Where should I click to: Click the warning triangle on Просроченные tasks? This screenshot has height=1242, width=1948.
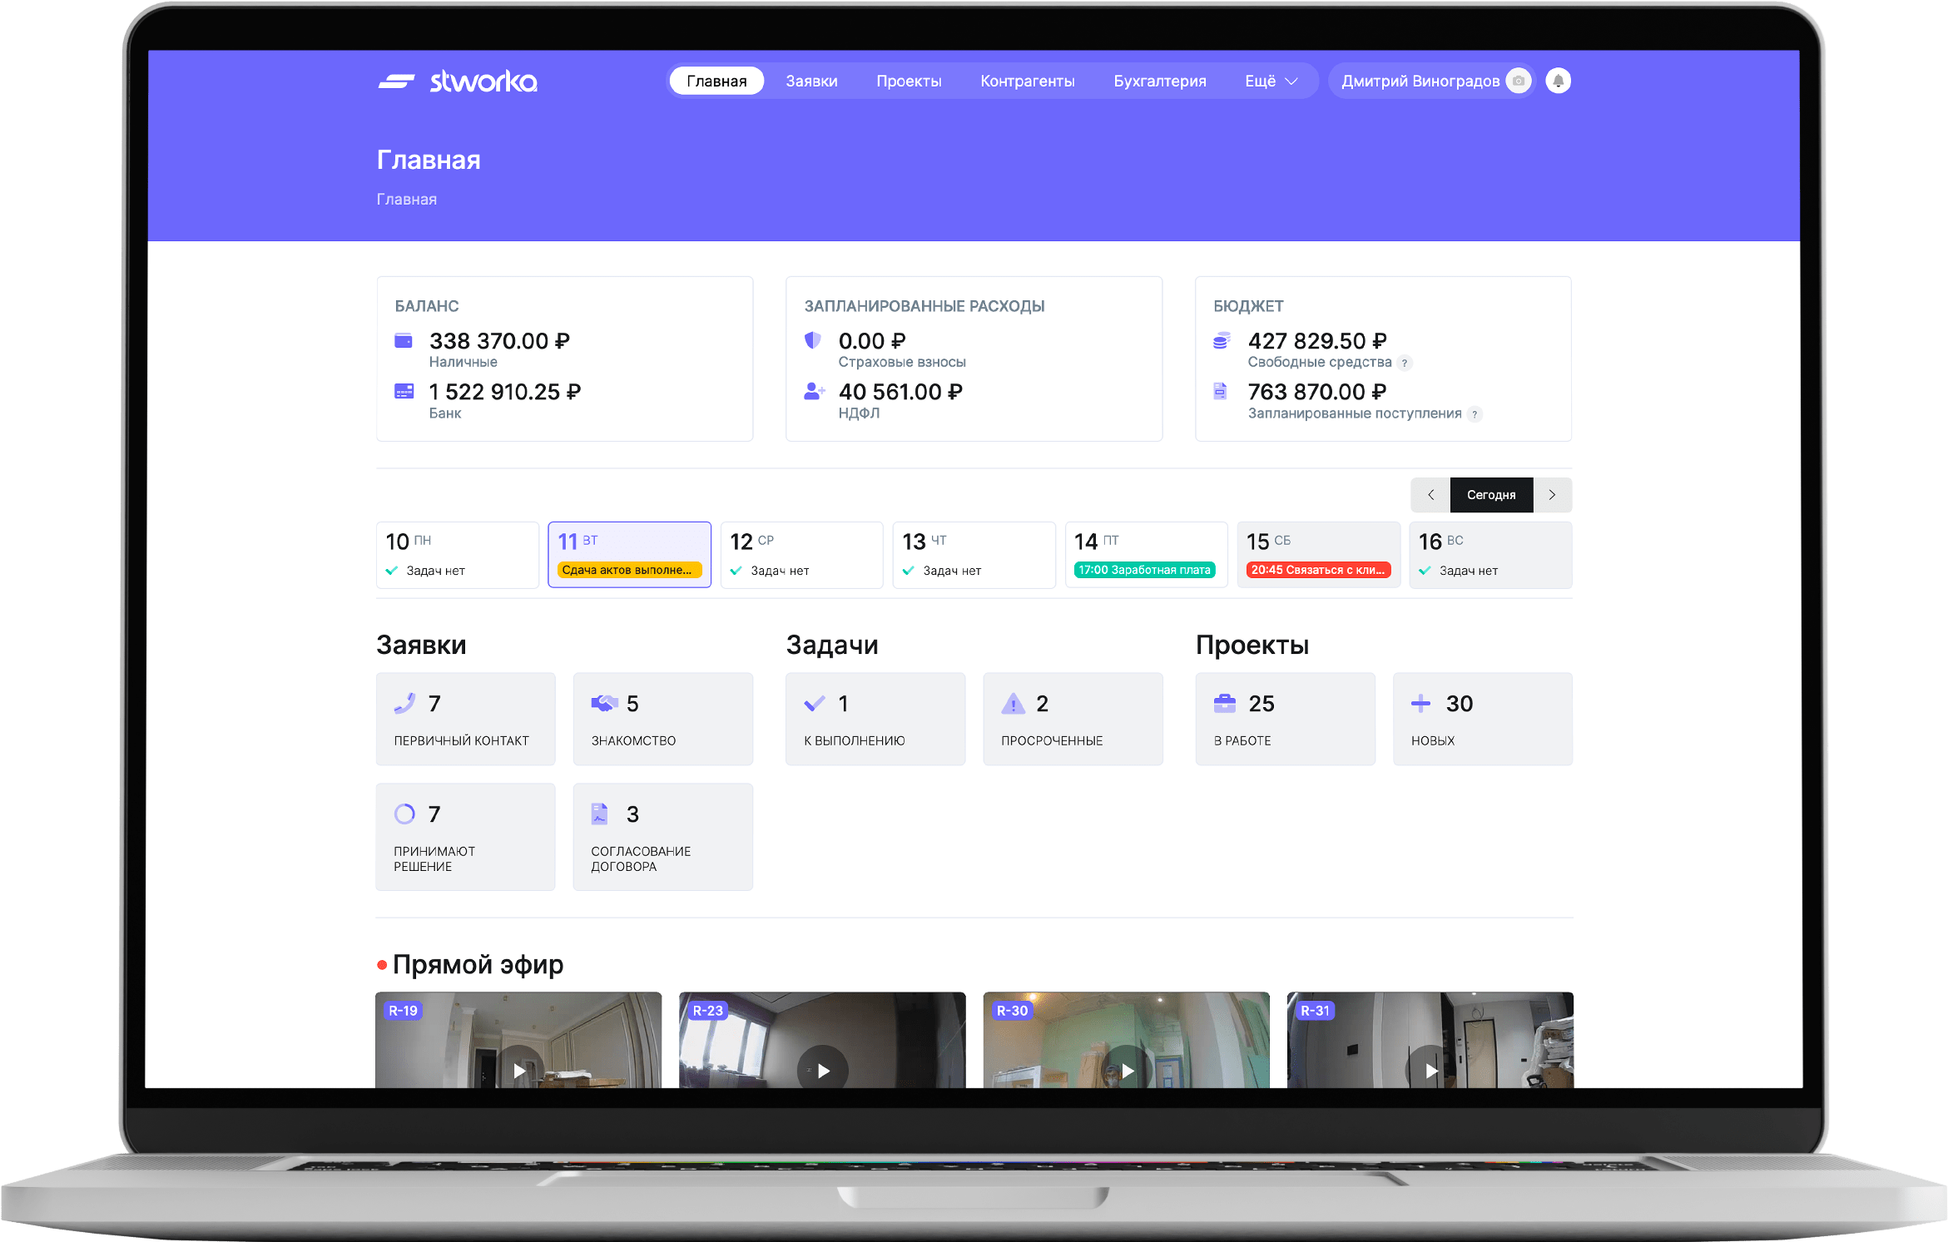[1013, 703]
